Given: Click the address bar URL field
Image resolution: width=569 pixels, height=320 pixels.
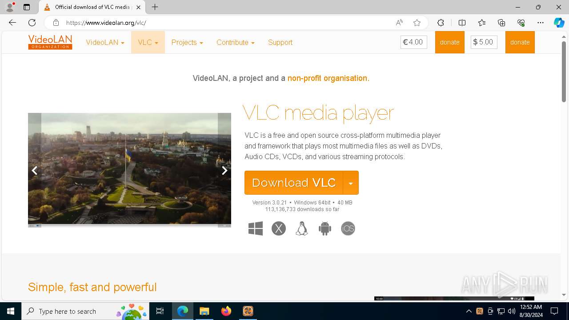Looking at the screenshot, I should pos(227,23).
